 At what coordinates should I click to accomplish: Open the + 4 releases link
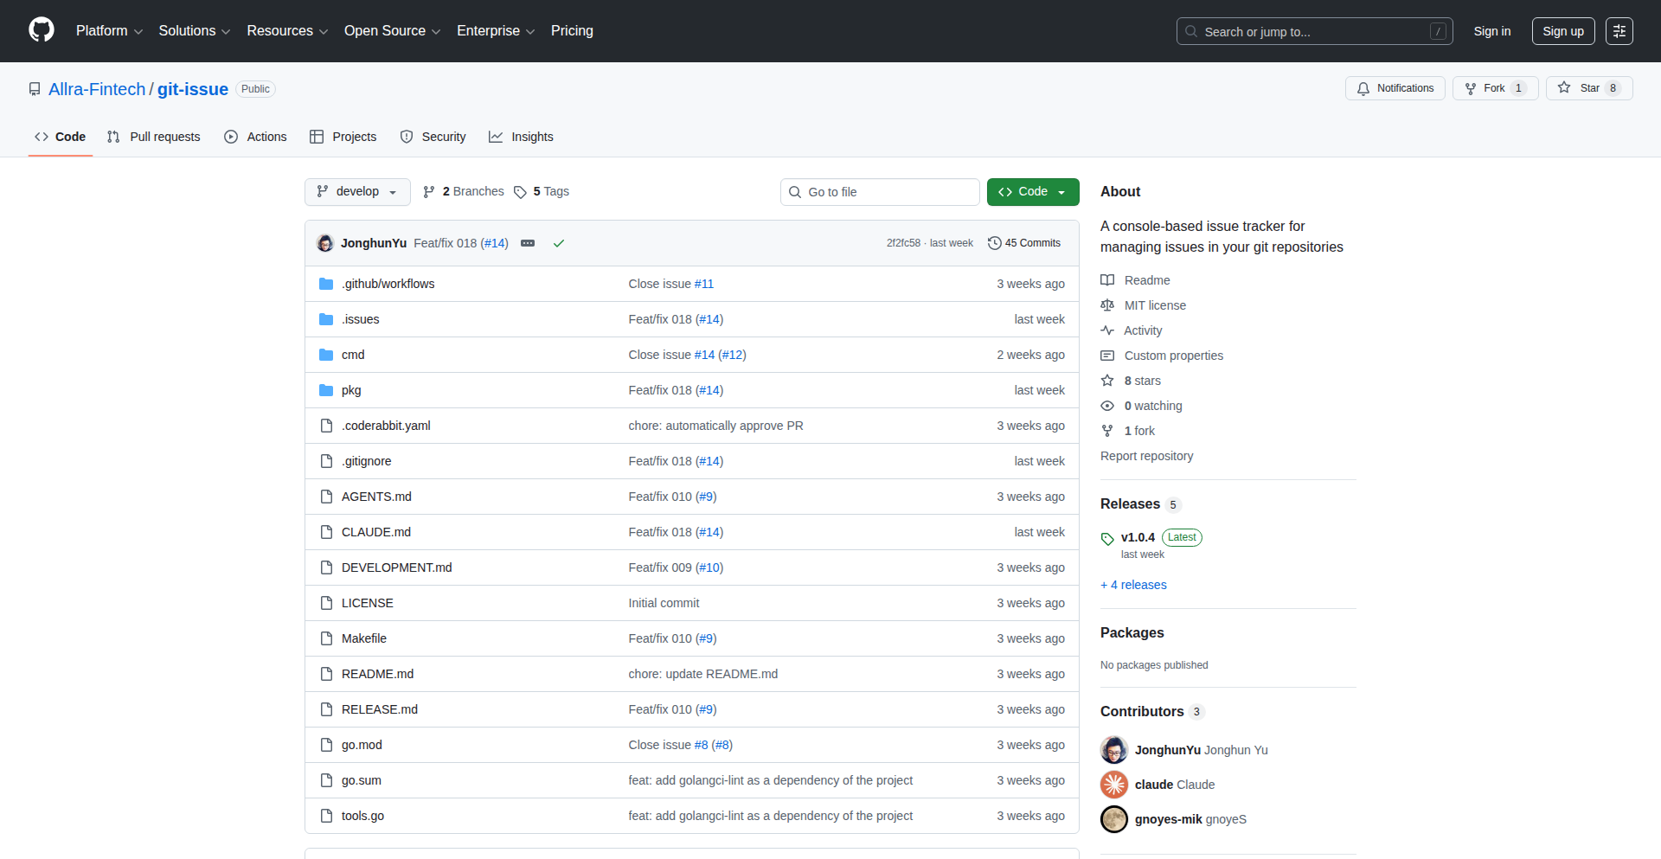point(1133,585)
